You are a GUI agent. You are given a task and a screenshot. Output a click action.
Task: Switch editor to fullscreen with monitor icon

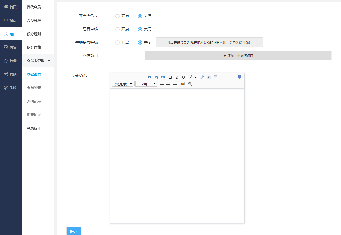tap(239, 77)
